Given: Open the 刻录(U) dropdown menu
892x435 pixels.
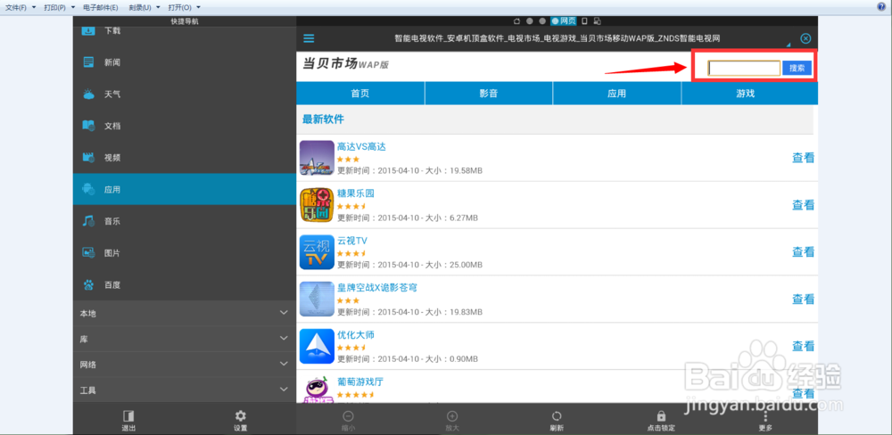Looking at the screenshot, I should point(145,7).
